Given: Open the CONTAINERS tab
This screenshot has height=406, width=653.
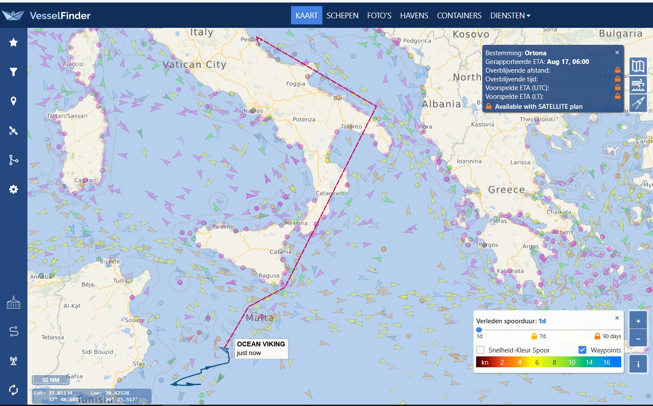Looking at the screenshot, I should 459,16.
